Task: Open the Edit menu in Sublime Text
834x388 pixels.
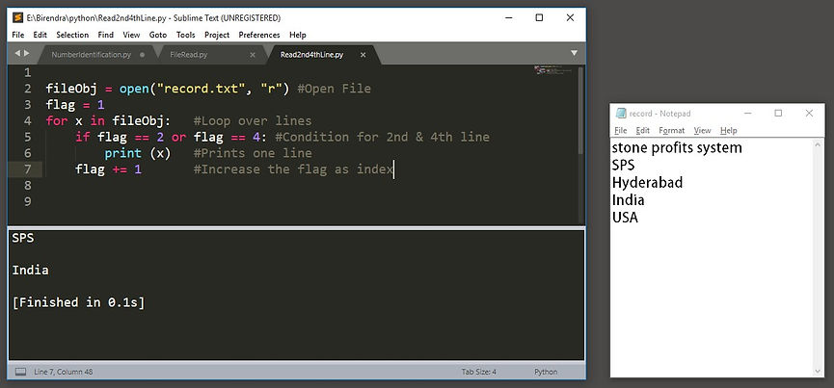Action: point(40,35)
